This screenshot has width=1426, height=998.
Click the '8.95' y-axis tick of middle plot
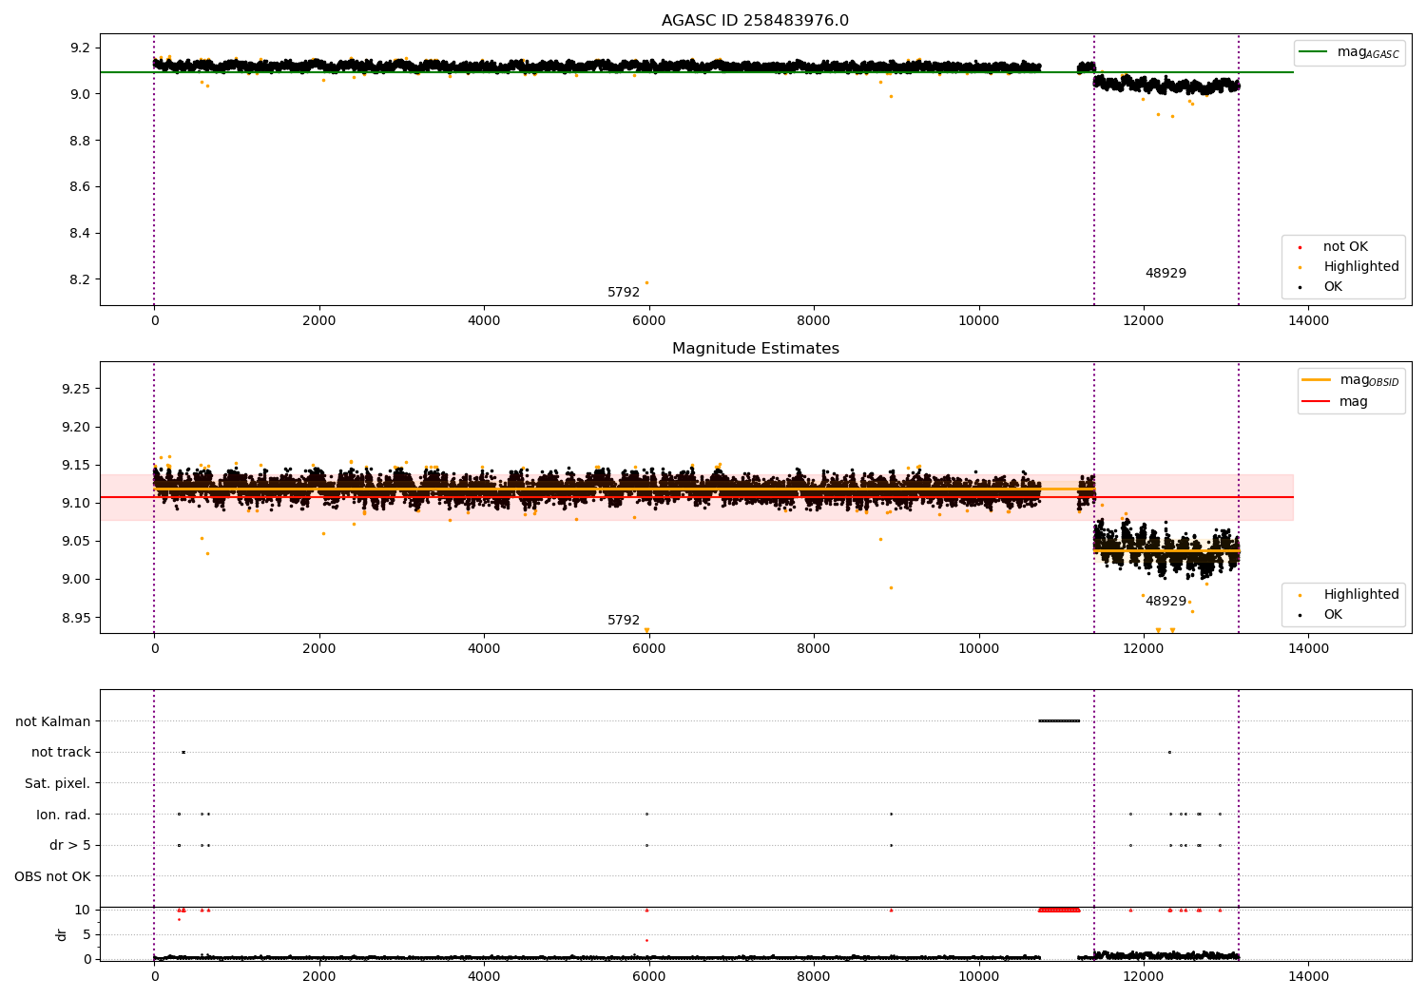(x=76, y=618)
